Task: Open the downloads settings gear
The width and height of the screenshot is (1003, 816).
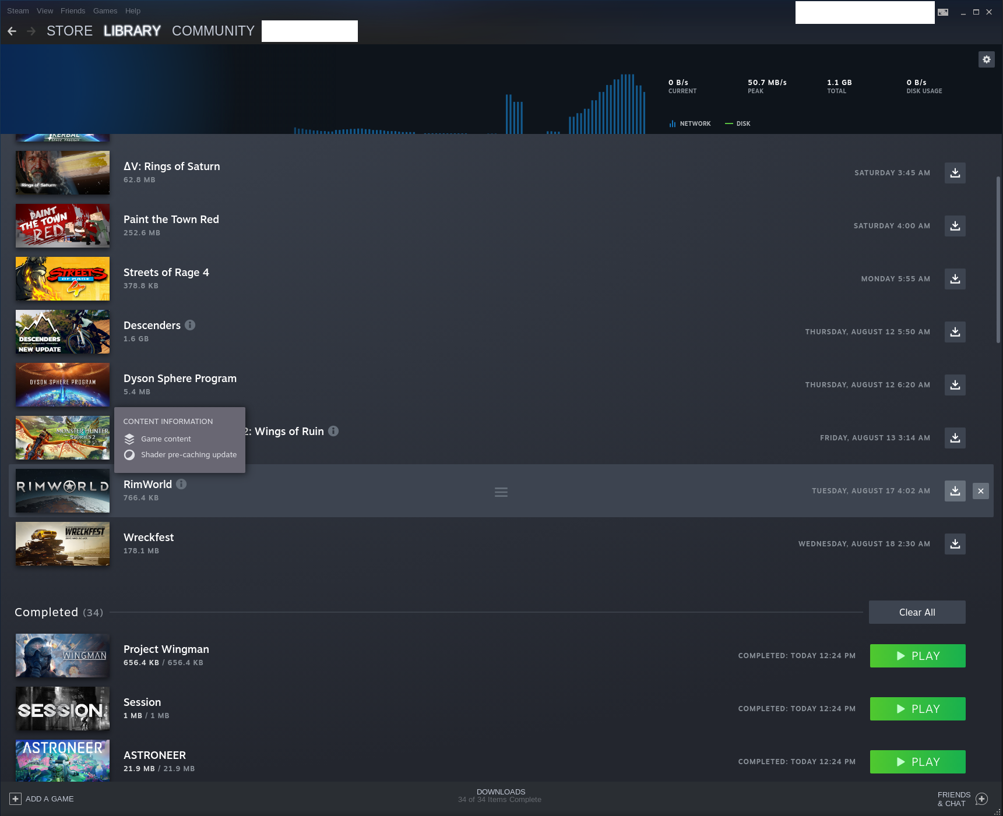Action: coord(986,59)
